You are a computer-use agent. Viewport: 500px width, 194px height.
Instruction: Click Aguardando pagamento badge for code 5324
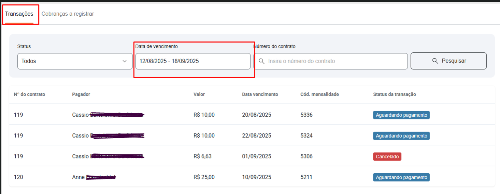[x=401, y=136]
